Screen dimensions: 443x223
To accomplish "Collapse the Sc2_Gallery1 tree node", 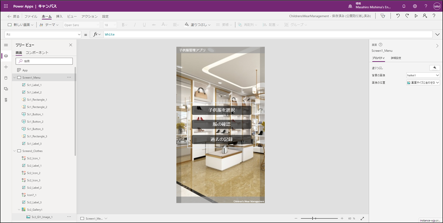I will (19, 210).
